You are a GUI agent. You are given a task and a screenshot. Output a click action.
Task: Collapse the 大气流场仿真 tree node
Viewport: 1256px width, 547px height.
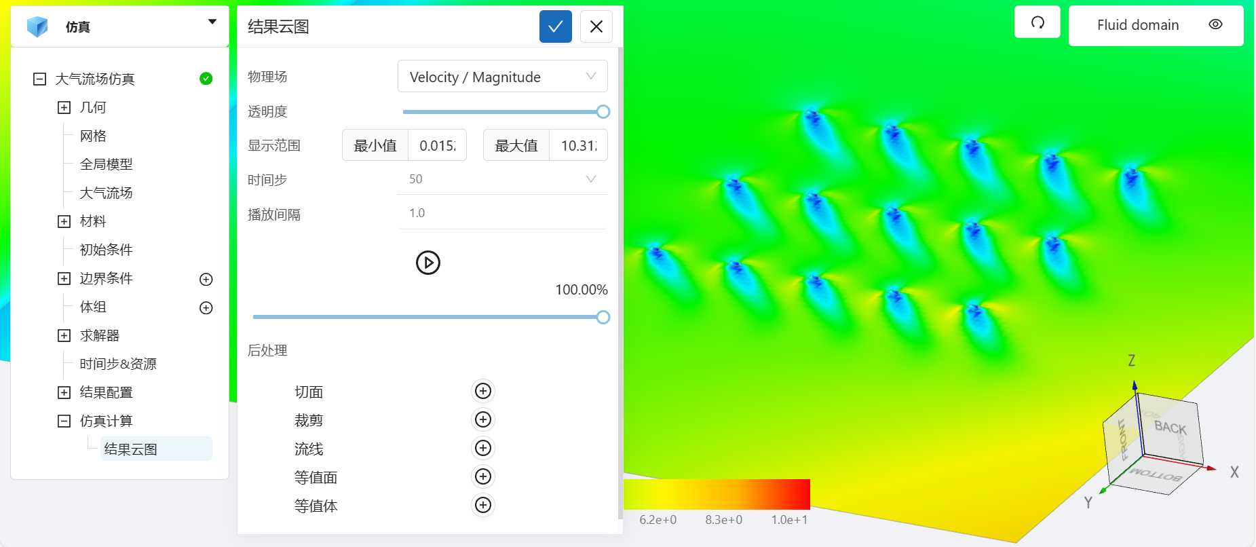[40, 79]
